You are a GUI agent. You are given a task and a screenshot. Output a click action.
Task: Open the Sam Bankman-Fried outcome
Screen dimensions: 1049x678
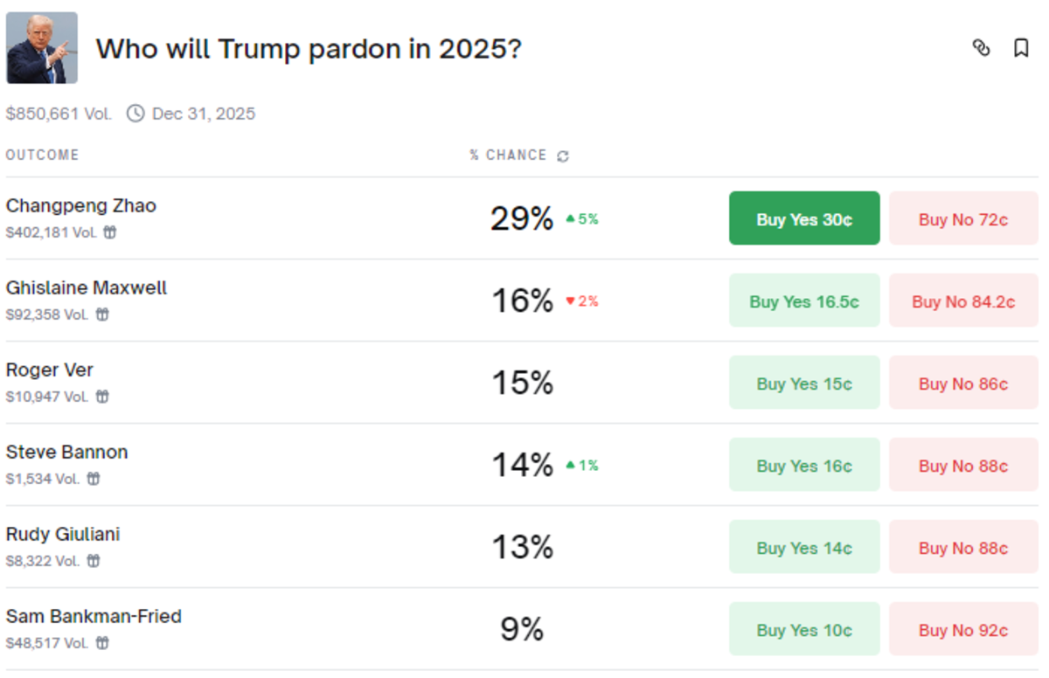tap(94, 615)
